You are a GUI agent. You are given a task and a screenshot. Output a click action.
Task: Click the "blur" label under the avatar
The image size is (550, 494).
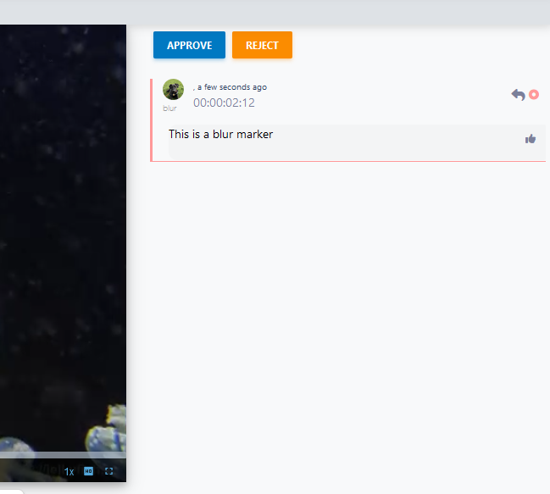170,108
